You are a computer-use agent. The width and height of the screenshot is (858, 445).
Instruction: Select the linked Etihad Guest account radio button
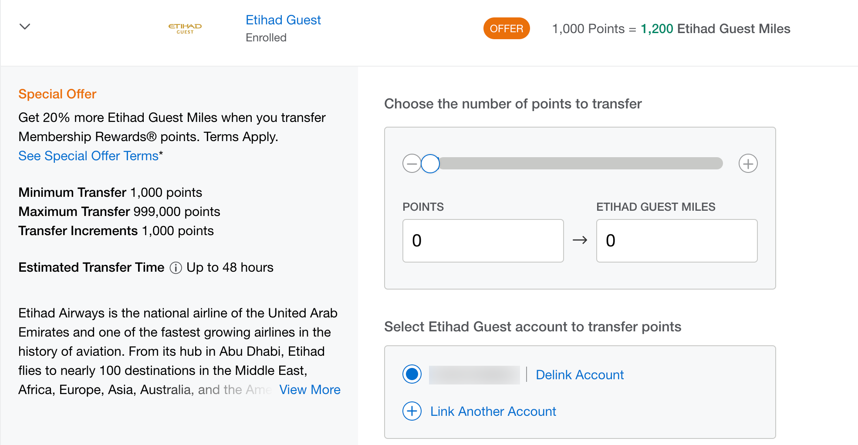[x=412, y=374]
